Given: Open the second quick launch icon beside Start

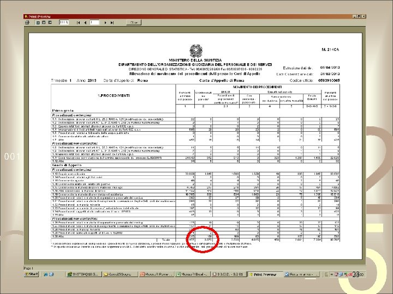Looking at the screenshot, I should coord(51,274).
